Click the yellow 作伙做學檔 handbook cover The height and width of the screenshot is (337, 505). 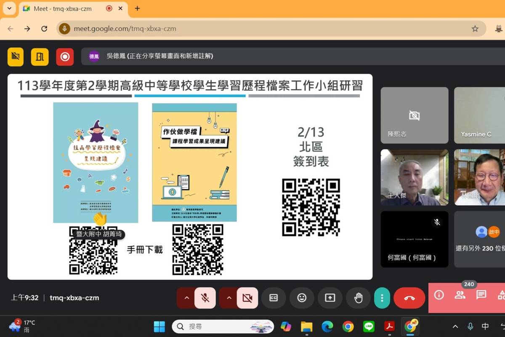(194, 162)
